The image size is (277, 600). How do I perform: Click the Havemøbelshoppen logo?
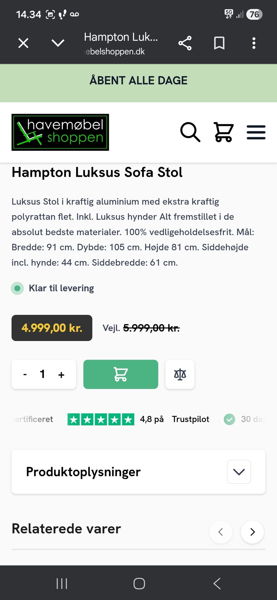pyautogui.click(x=60, y=132)
